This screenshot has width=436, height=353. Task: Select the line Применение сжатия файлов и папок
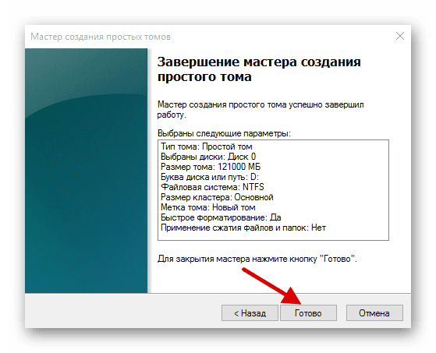(243, 228)
